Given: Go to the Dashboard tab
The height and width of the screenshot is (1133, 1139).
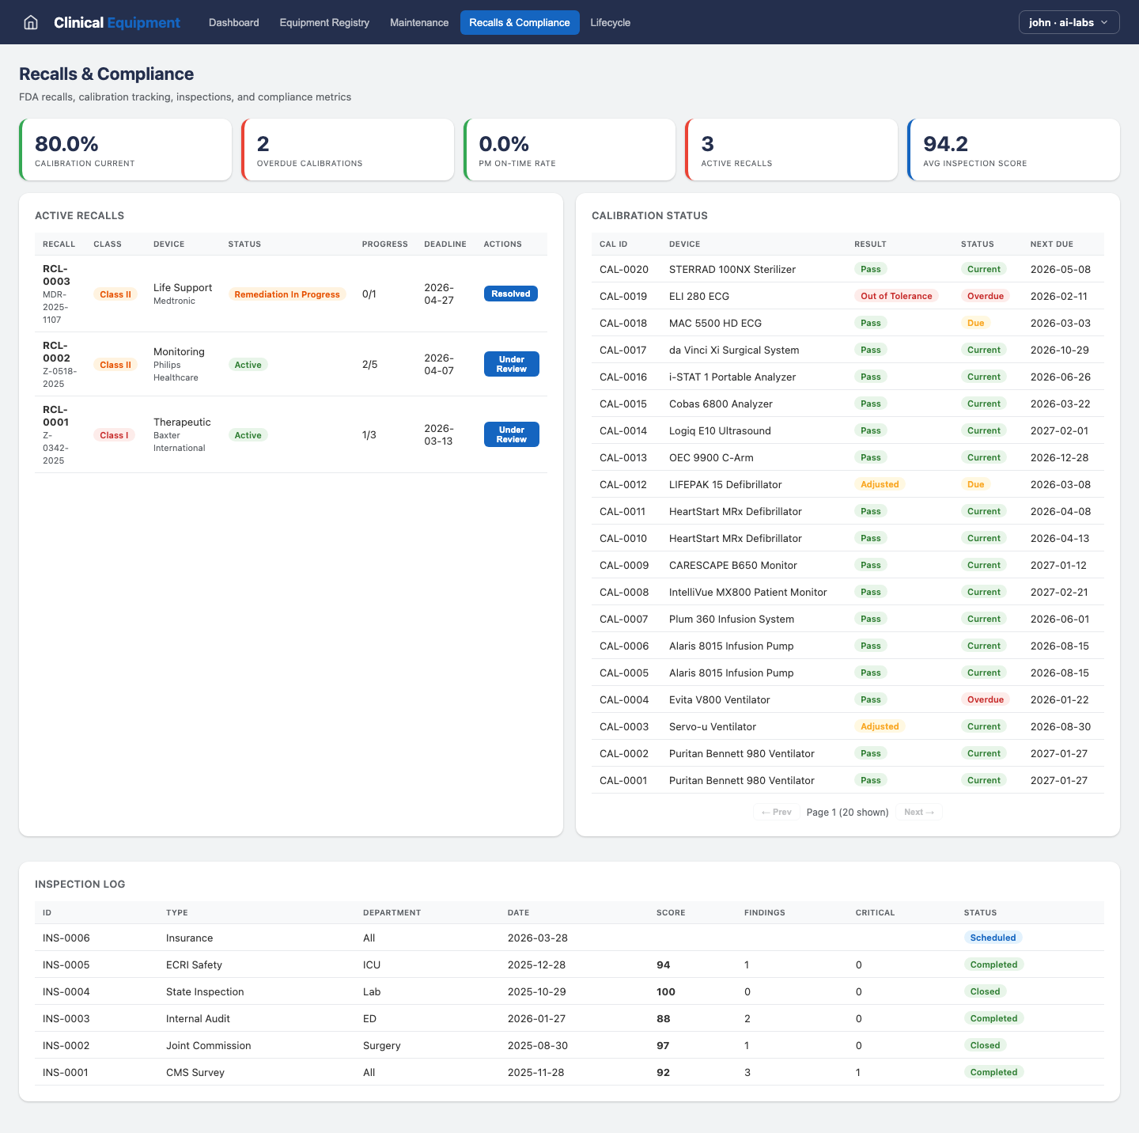Looking at the screenshot, I should tap(233, 22).
